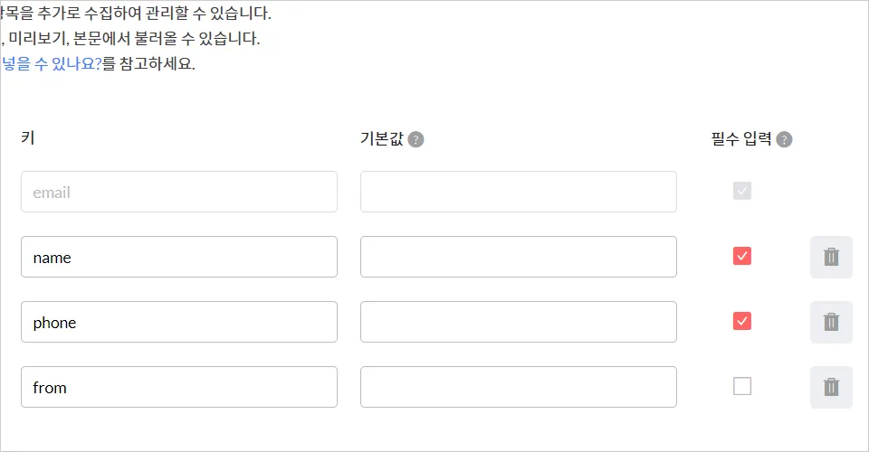This screenshot has height=452, width=869.
Task: Click the disabled required checkbox in email row
Action: 742,192
